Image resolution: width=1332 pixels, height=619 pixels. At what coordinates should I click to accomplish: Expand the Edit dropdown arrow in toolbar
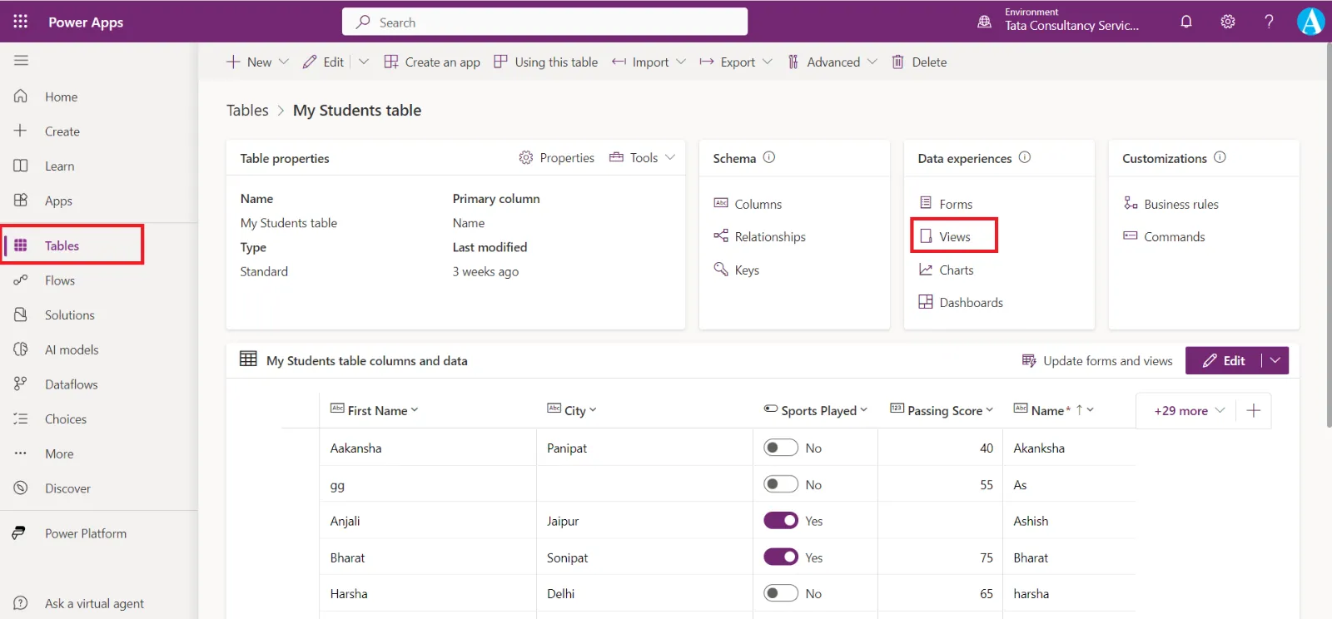pos(364,62)
